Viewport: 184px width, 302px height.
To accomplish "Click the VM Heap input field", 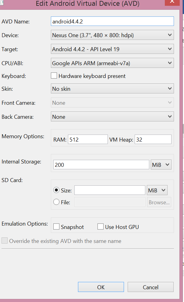I will tap(153, 139).
